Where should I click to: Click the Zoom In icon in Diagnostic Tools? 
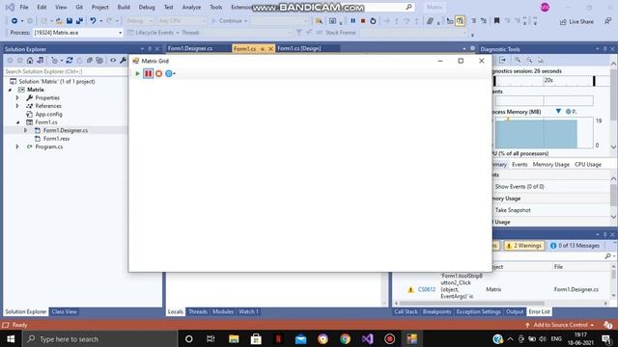[518, 60]
